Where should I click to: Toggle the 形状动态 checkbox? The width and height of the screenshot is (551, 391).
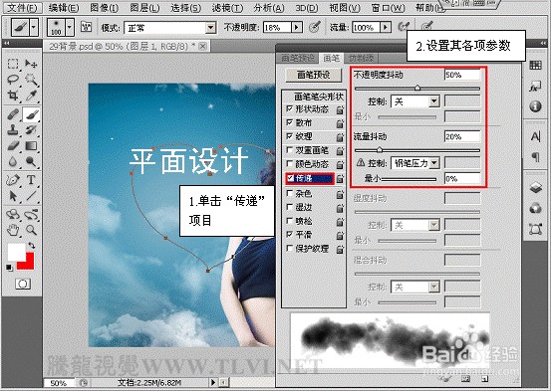[290, 108]
